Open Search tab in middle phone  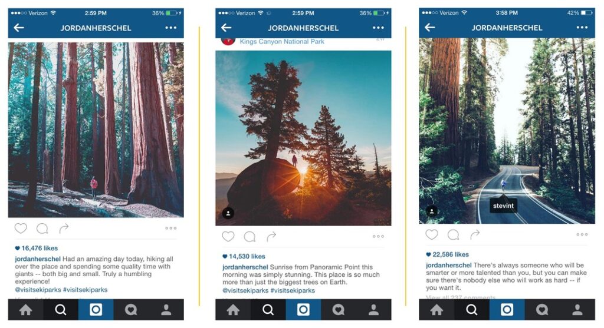coord(268,310)
